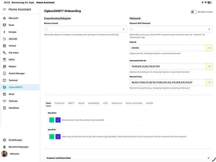216x162 pixels.
Task: Confirm blocklist with the purple check button
Action: click(58, 120)
